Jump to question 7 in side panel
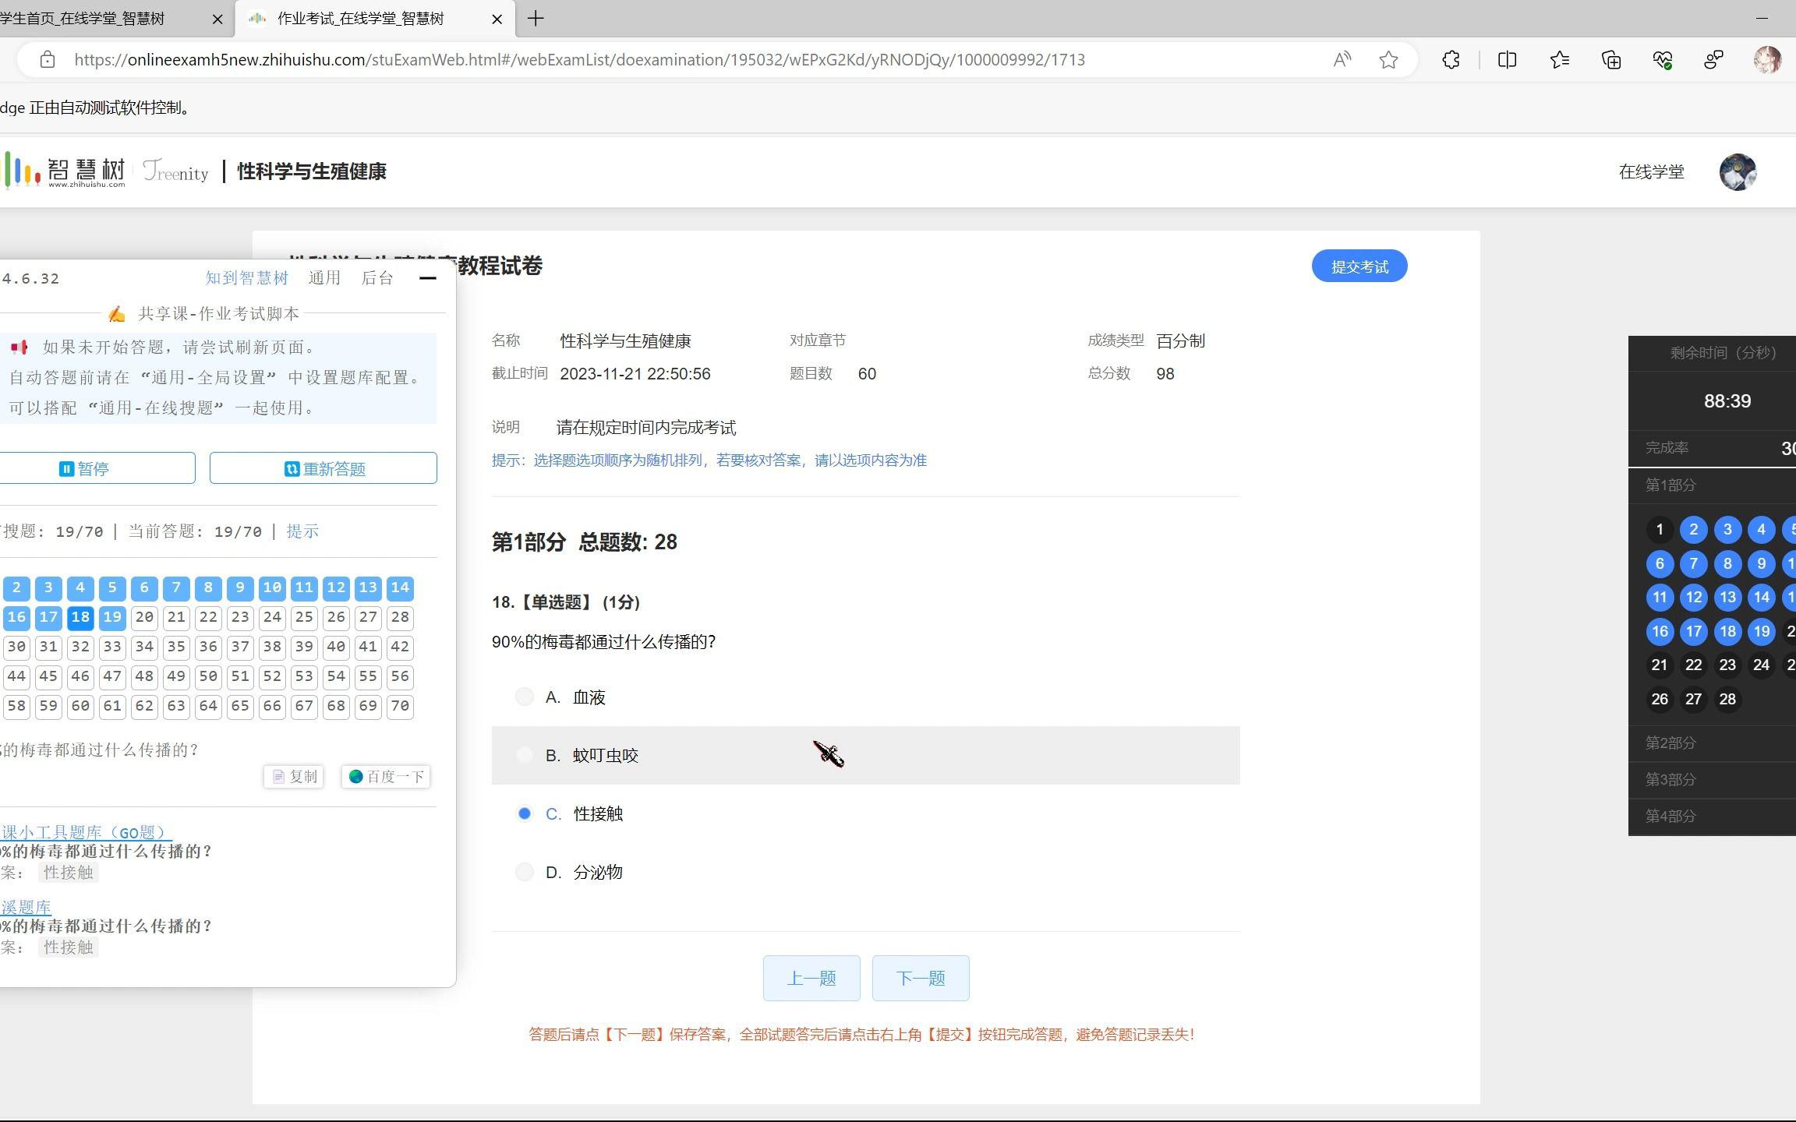The width and height of the screenshot is (1796, 1122). 1693,563
